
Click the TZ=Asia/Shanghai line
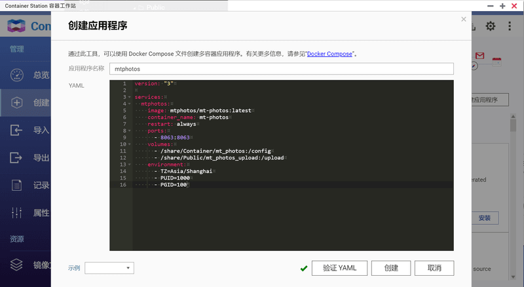click(186, 171)
